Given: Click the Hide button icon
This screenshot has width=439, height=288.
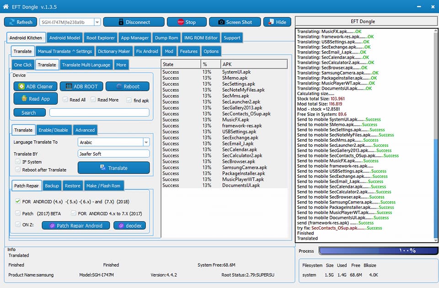Looking at the screenshot, I should 271,22.
